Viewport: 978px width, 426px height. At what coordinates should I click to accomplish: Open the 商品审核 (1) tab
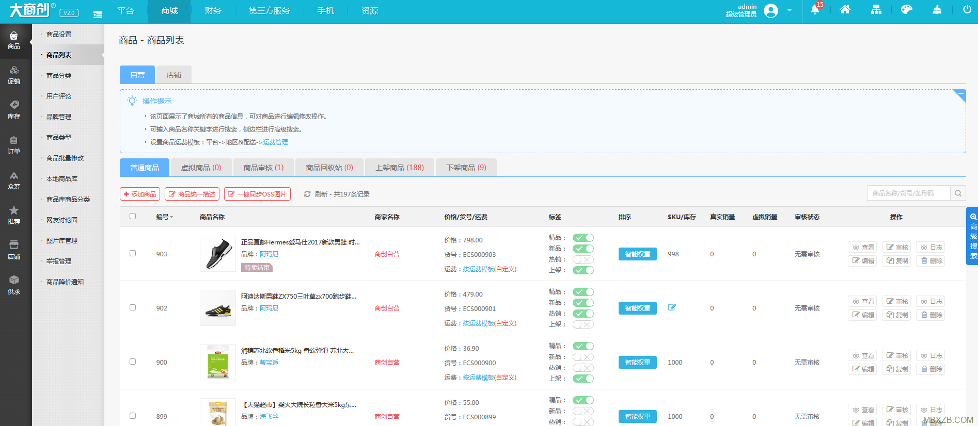pyautogui.click(x=263, y=168)
